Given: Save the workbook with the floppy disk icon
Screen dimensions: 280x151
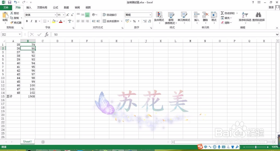Looking at the screenshot, I should (10, 2).
